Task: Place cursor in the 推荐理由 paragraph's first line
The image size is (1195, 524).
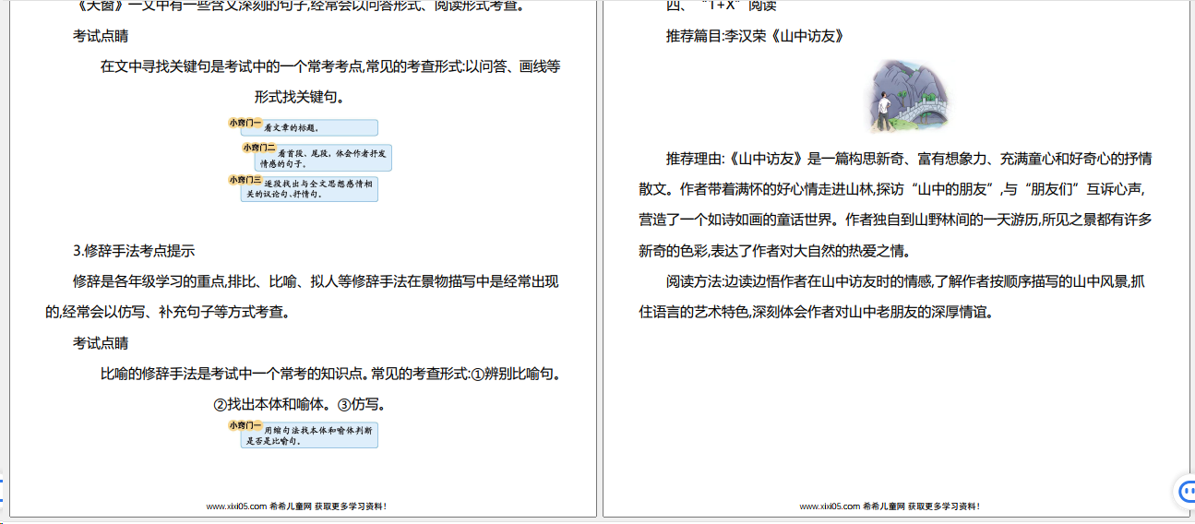Action: (x=908, y=158)
